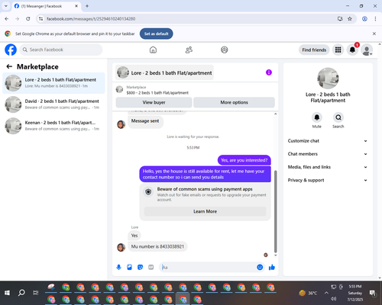Open the Windows Start button
The width and height of the screenshot is (382, 305).
(7, 293)
